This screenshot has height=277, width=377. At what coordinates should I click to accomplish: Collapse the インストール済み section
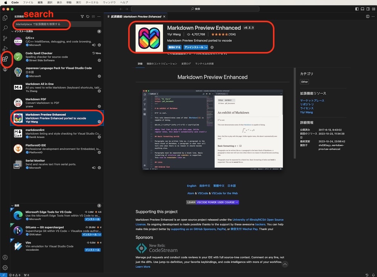pos(12,31)
